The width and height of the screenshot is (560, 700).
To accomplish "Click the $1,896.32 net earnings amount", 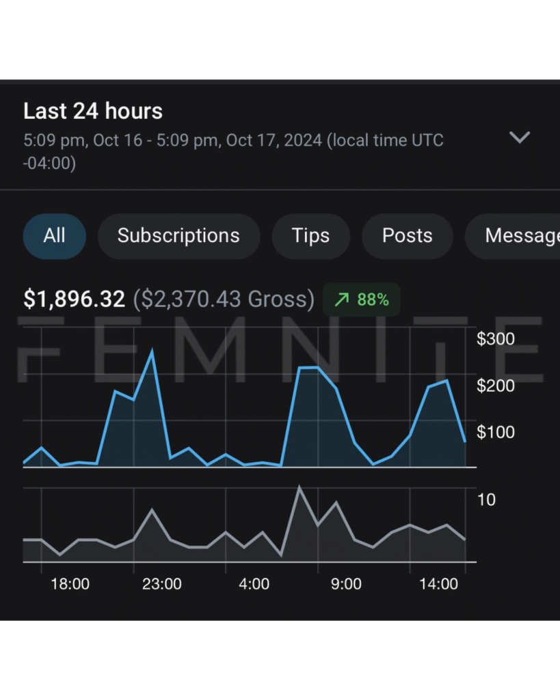I will tap(75, 299).
